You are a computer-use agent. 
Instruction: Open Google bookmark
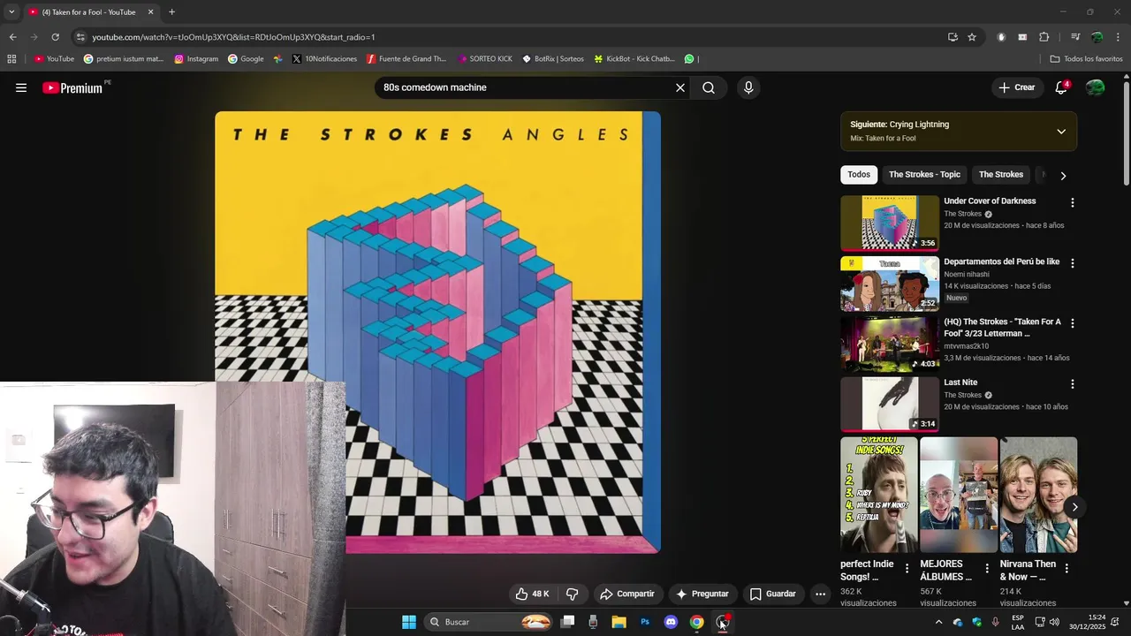[246, 59]
